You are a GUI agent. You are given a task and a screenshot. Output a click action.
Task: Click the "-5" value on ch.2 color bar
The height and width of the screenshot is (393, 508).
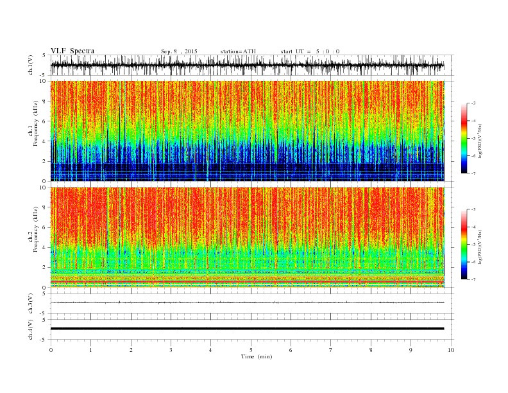coord(473,245)
